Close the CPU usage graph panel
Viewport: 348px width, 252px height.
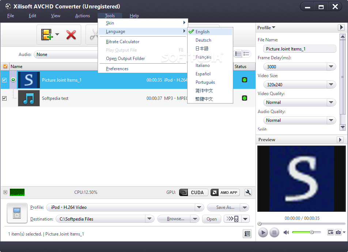click(x=5, y=192)
